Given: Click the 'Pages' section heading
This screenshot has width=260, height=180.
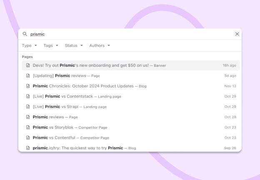Looking at the screenshot, I should point(27,57).
